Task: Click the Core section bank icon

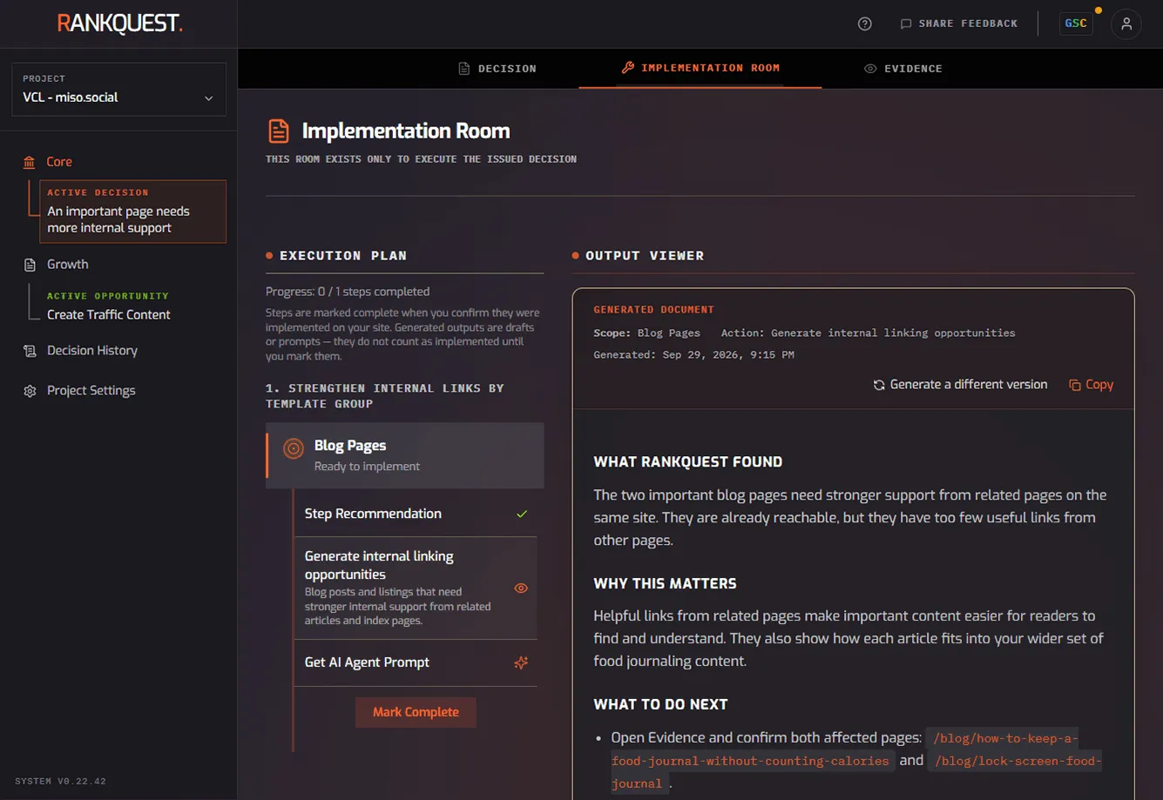Action: point(30,162)
